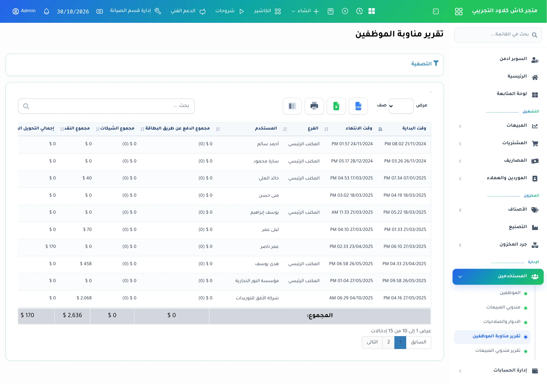The image size is (547, 384).
Task: Go to next page with التالي
Action: (372, 342)
